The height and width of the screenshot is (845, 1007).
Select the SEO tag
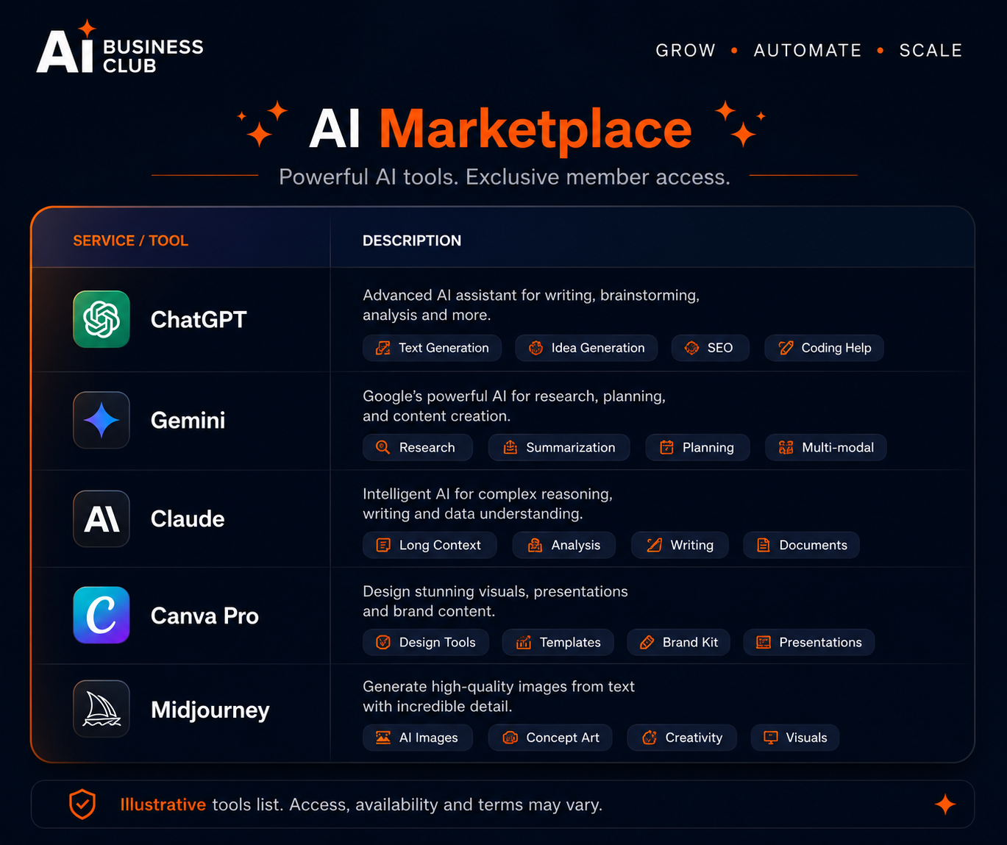710,348
